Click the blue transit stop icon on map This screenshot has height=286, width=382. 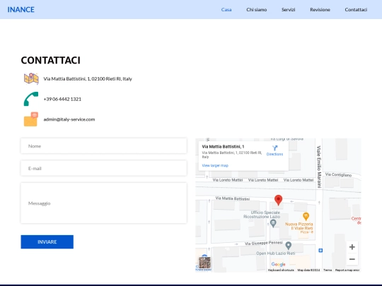320,250
